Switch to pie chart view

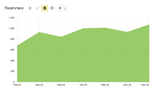pyautogui.click(x=30, y=8)
